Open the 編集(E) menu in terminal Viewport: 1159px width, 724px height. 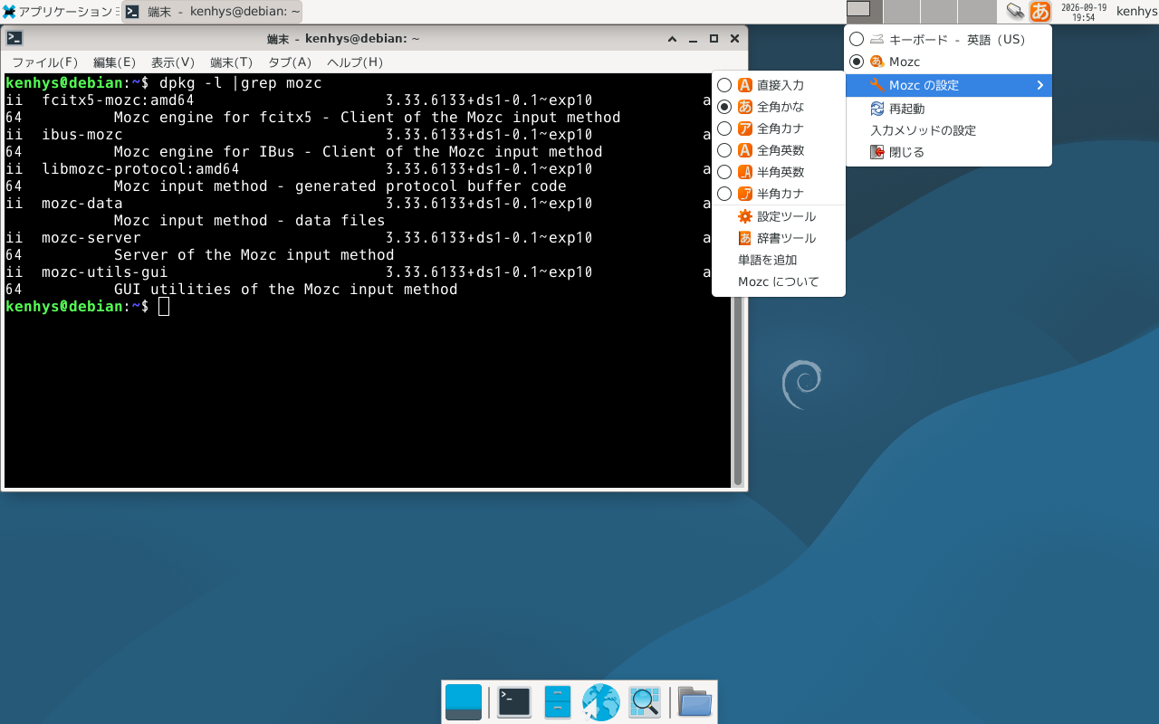114,62
